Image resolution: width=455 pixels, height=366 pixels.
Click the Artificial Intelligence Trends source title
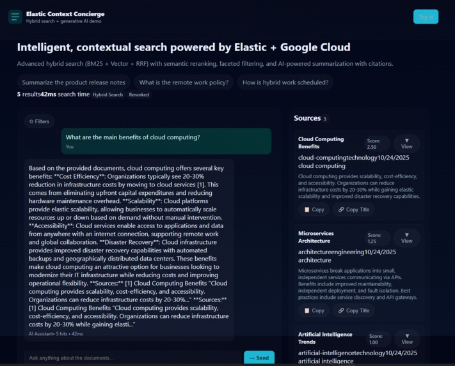325,338
